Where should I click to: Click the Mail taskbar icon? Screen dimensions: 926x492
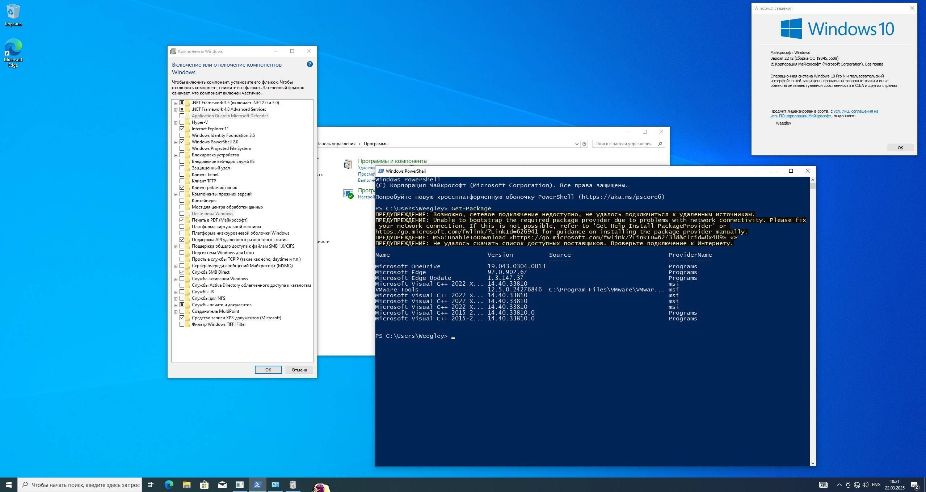[222, 484]
